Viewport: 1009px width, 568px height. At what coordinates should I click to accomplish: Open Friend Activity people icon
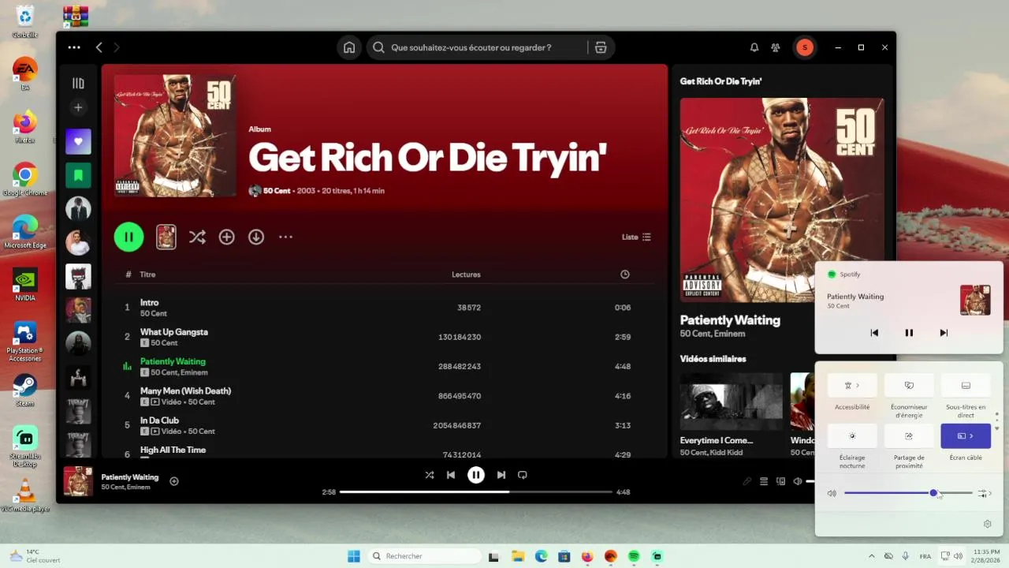coord(776,47)
